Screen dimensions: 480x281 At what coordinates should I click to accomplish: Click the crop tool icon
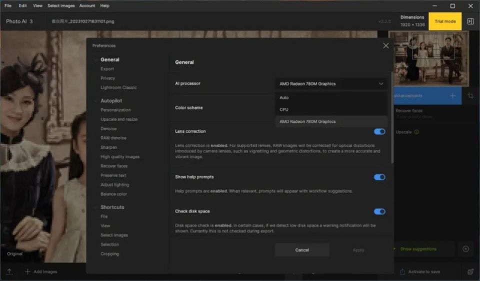(470, 95)
